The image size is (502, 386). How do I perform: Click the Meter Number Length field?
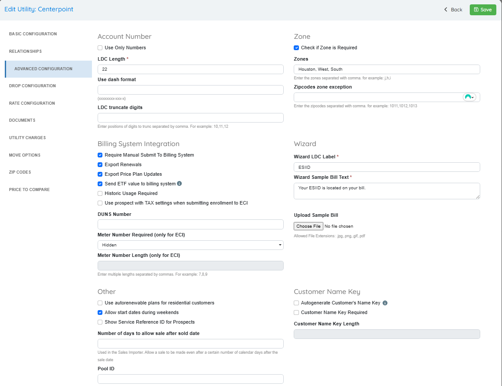click(190, 266)
